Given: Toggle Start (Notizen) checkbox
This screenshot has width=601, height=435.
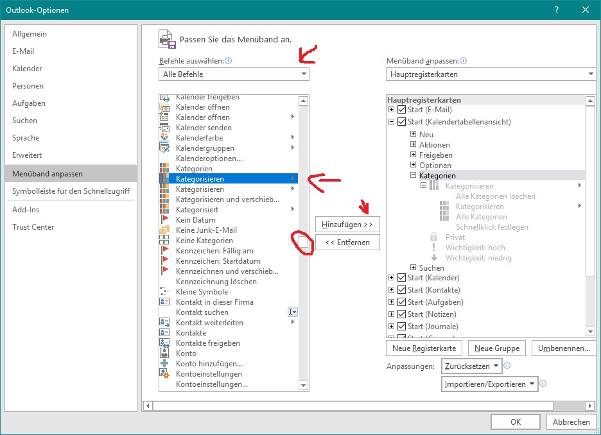Looking at the screenshot, I should pyautogui.click(x=402, y=314).
